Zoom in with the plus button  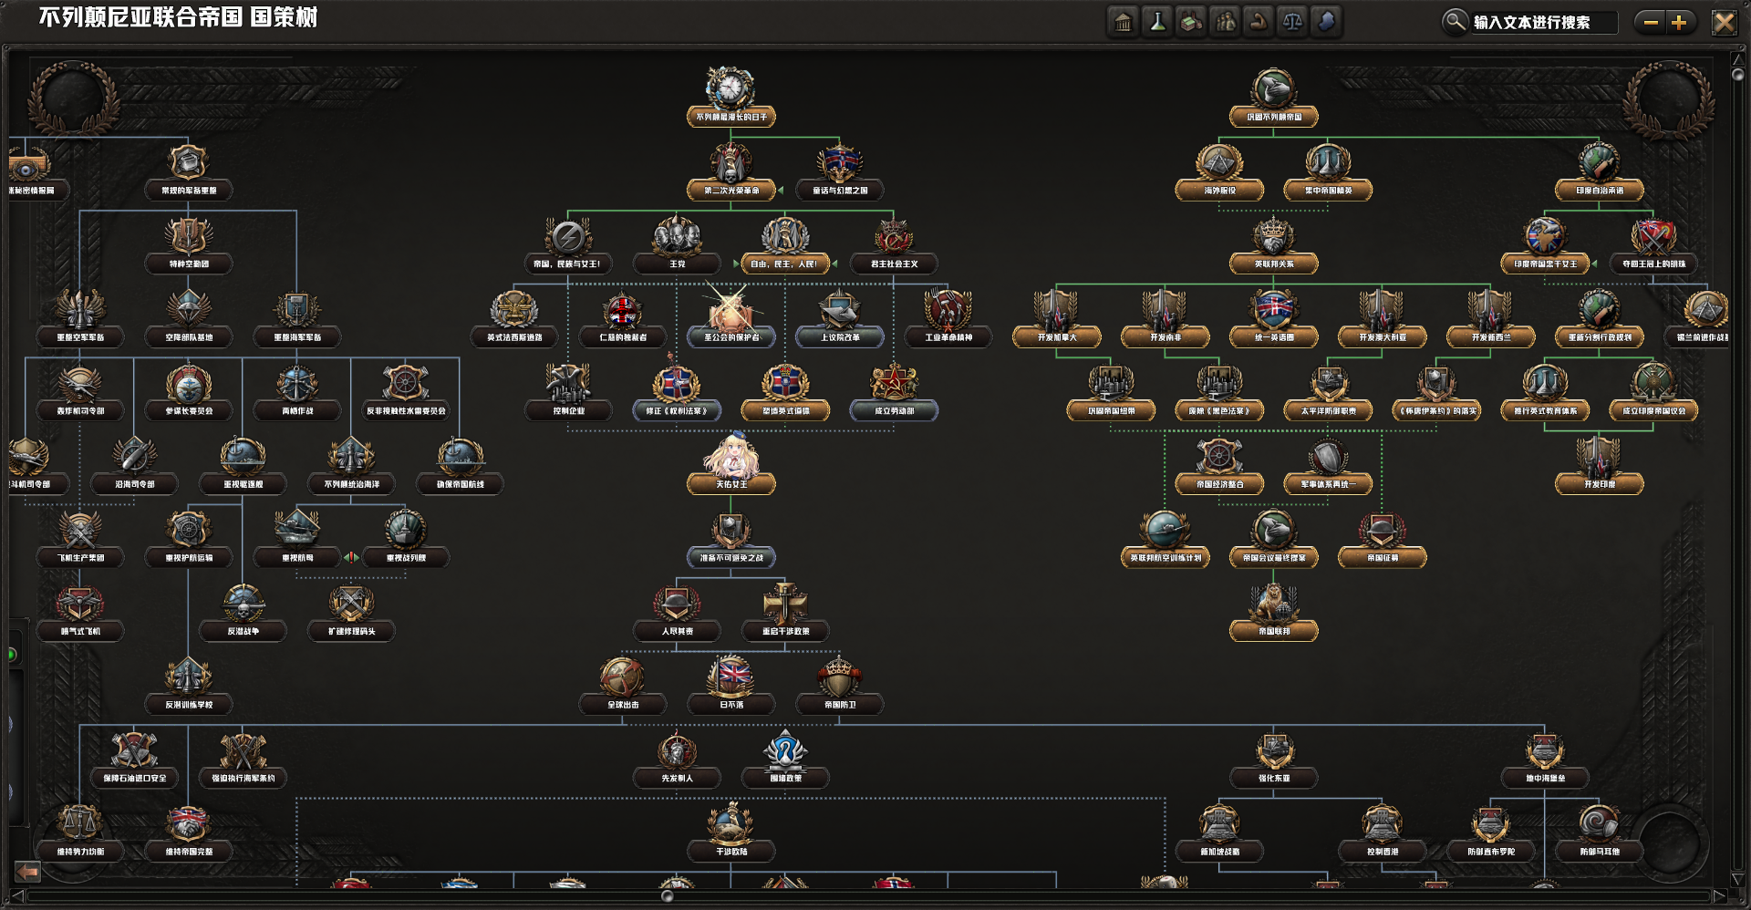click(x=1679, y=22)
